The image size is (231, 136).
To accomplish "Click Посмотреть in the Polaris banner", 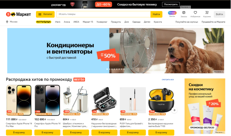I will point(171,4).
